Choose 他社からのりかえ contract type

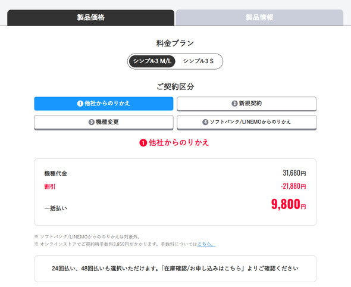click(104, 104)
